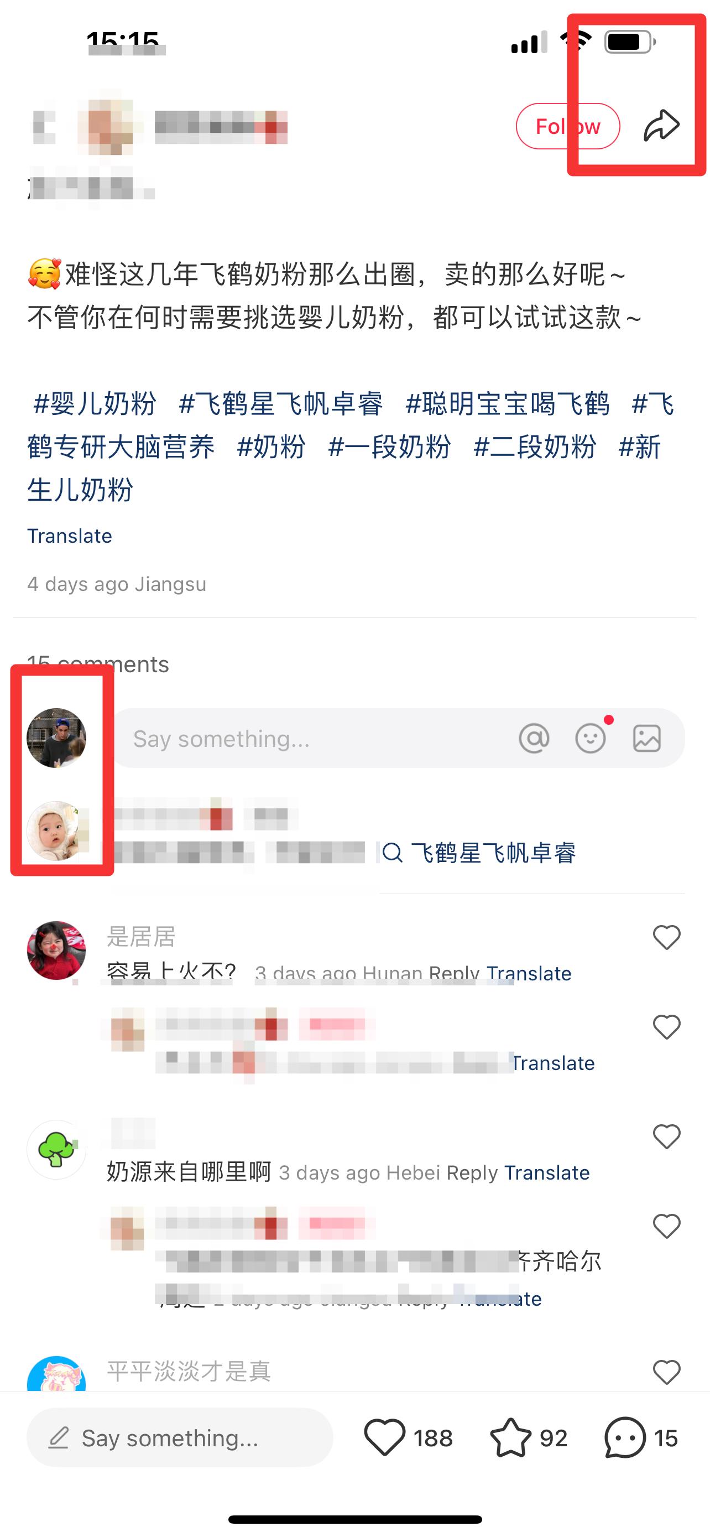Tap the Follow button
Viewport: 710px width, 1537px height.
[567, 126]
